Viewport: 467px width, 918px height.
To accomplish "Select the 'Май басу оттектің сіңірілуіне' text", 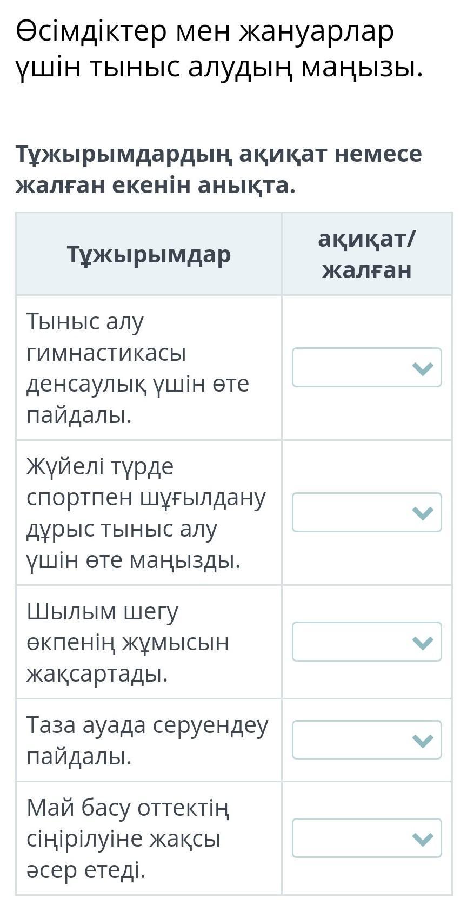I will coord(128,838).
